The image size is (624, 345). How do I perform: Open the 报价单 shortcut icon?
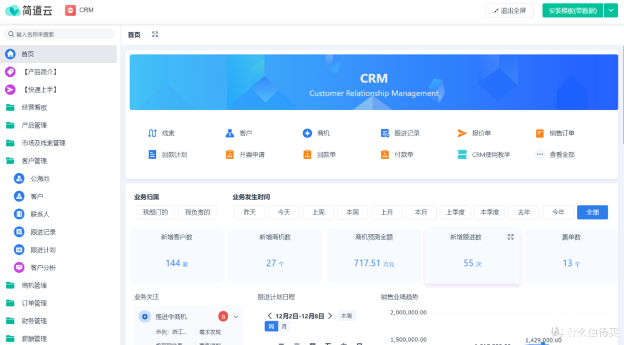(x=462, y=133)
